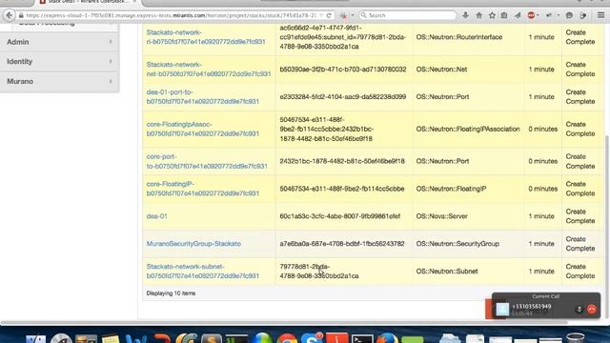Open Firefox hamburger menu
The width and height of the screenshot is (610, 343).
click(x=601, y=15)
